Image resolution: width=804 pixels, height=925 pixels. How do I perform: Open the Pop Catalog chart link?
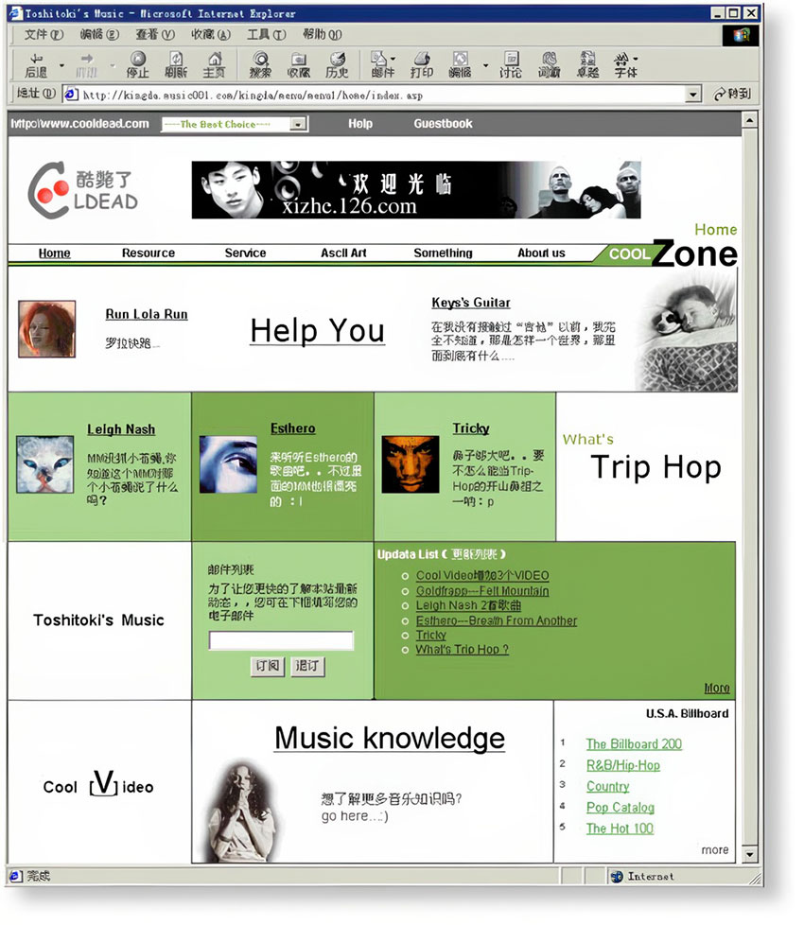click(620, 808)
